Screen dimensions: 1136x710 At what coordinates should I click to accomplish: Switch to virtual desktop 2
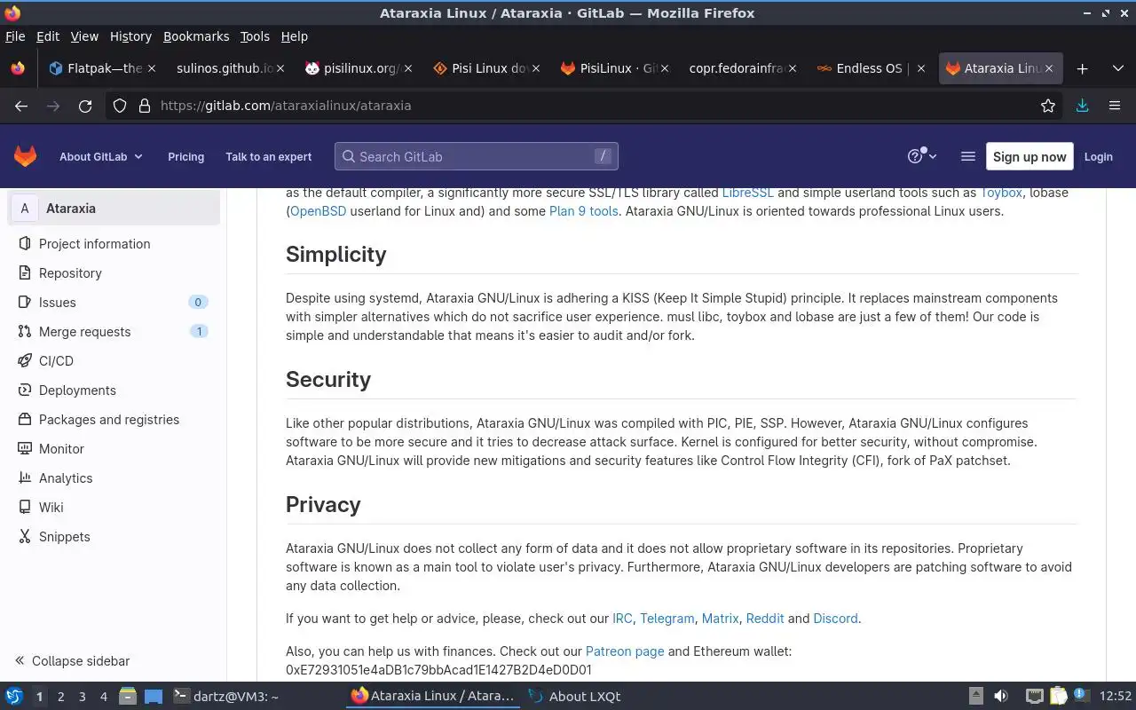pos(60,697)
